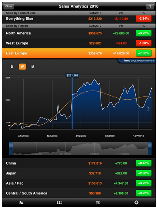Open the data grid icon in bottom bar

pyautogui.click(x=98, y=202)
